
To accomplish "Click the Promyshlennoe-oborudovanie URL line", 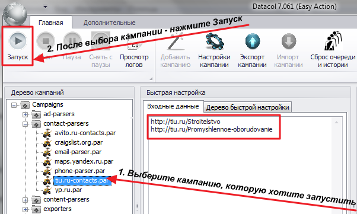I will coord(212,129).
